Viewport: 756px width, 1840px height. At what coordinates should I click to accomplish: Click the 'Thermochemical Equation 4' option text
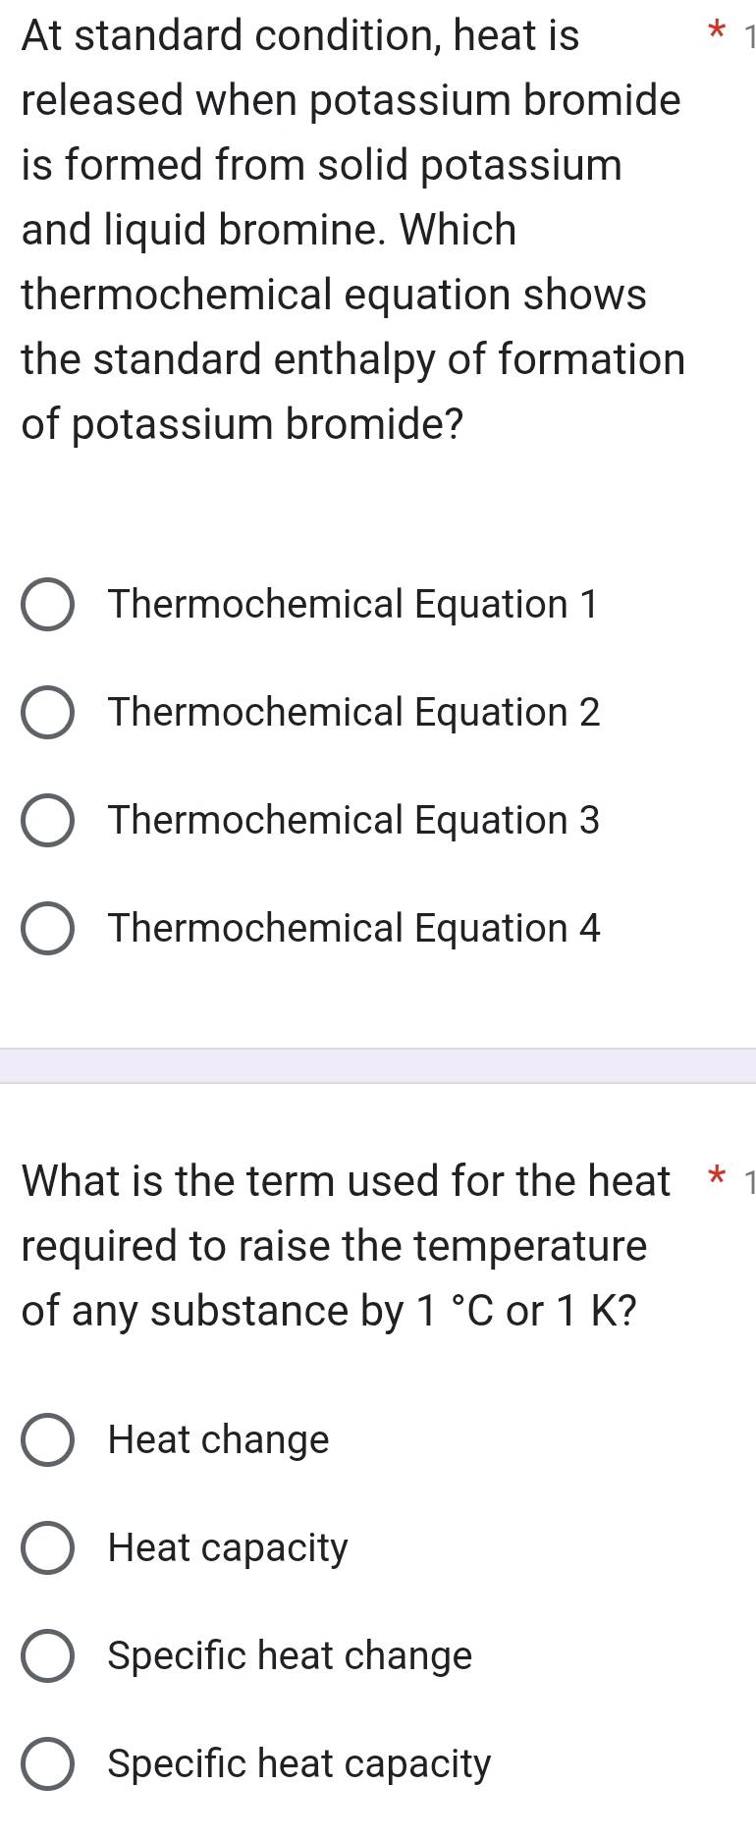(x=353, y=929)
